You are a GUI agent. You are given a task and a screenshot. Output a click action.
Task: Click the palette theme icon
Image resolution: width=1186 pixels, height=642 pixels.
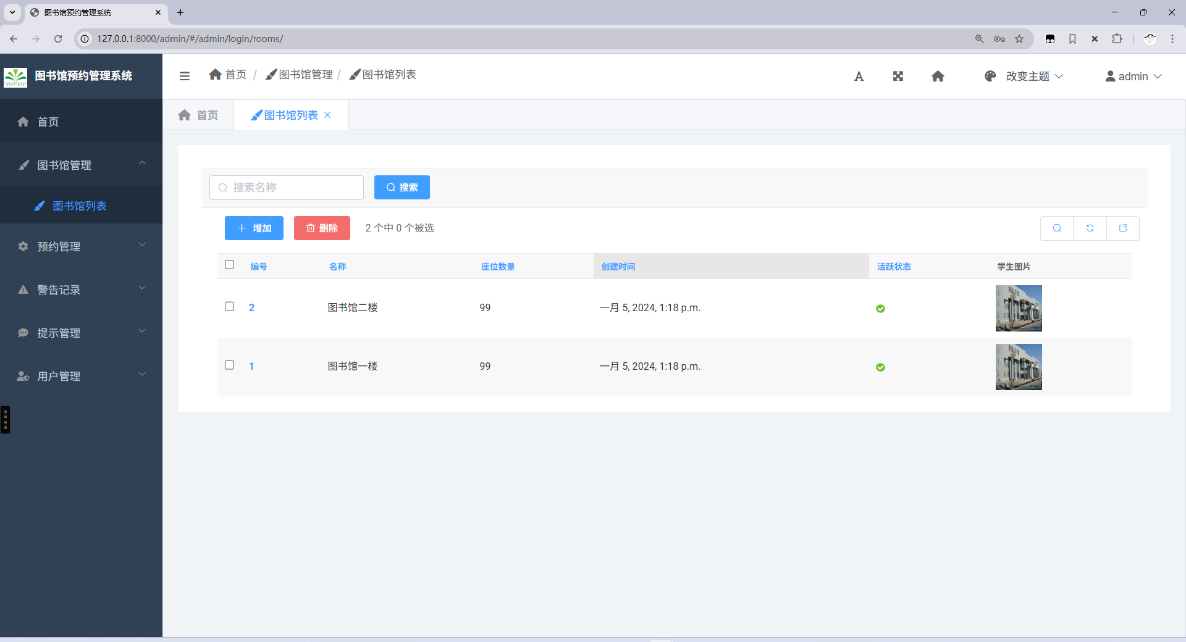(x=990, y=76)
